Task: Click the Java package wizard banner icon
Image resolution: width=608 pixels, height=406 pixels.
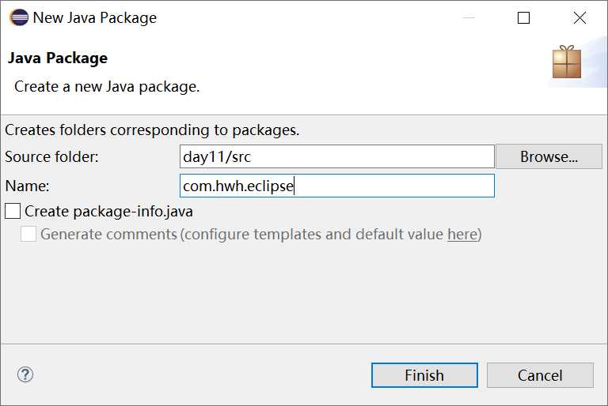Action: 567,62
